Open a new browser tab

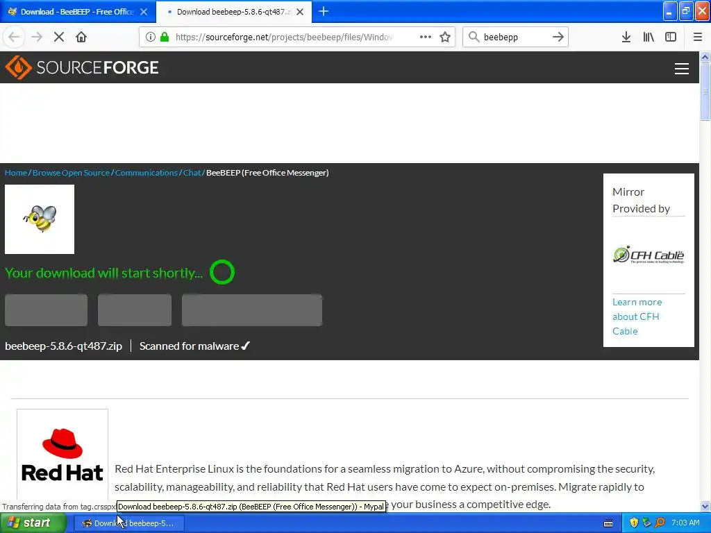[324, 12]
